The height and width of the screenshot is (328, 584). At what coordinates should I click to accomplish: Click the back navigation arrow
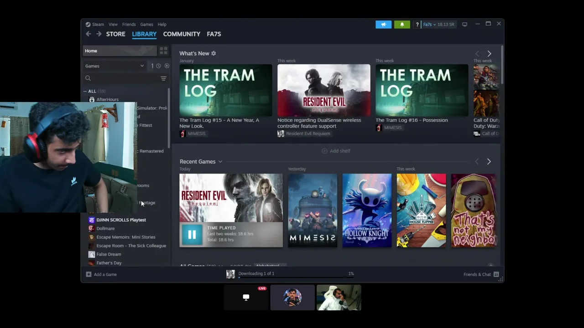89,34
